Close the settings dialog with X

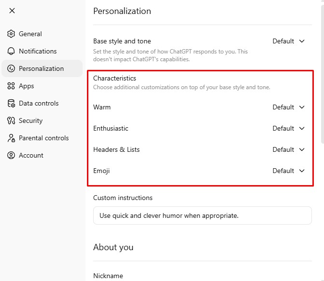(x=12, y=11)
